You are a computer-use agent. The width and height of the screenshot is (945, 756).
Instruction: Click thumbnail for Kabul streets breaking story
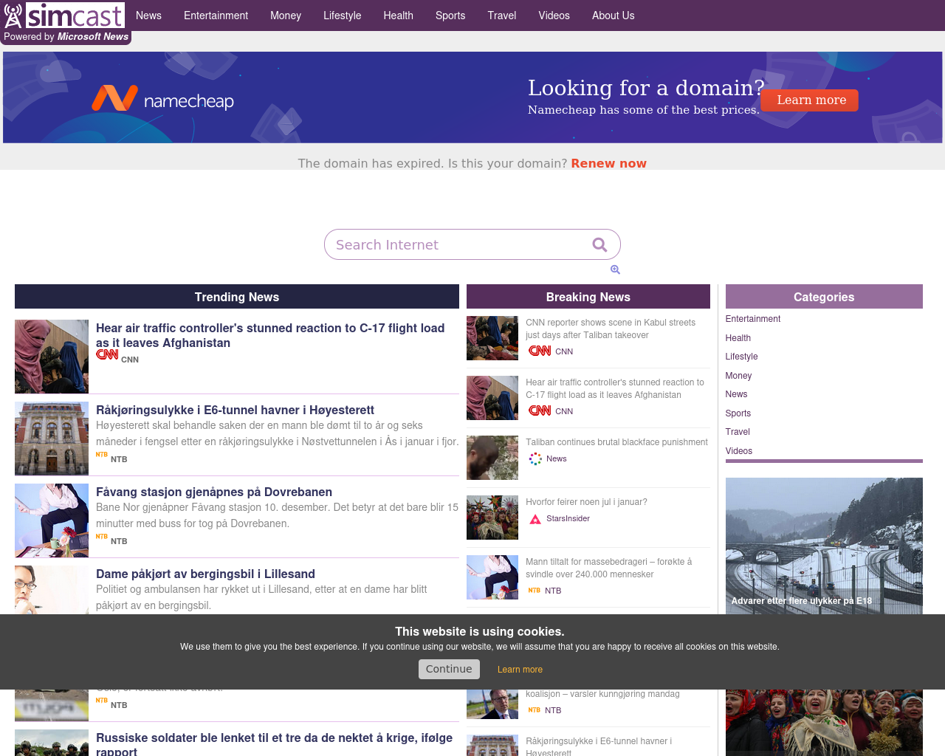(492, 338)
